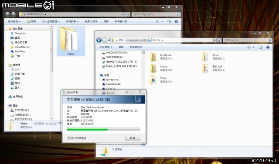Select Seagate-3EE4F1 in the breadcrumb
Screen dimensions: 279x164
138,40
